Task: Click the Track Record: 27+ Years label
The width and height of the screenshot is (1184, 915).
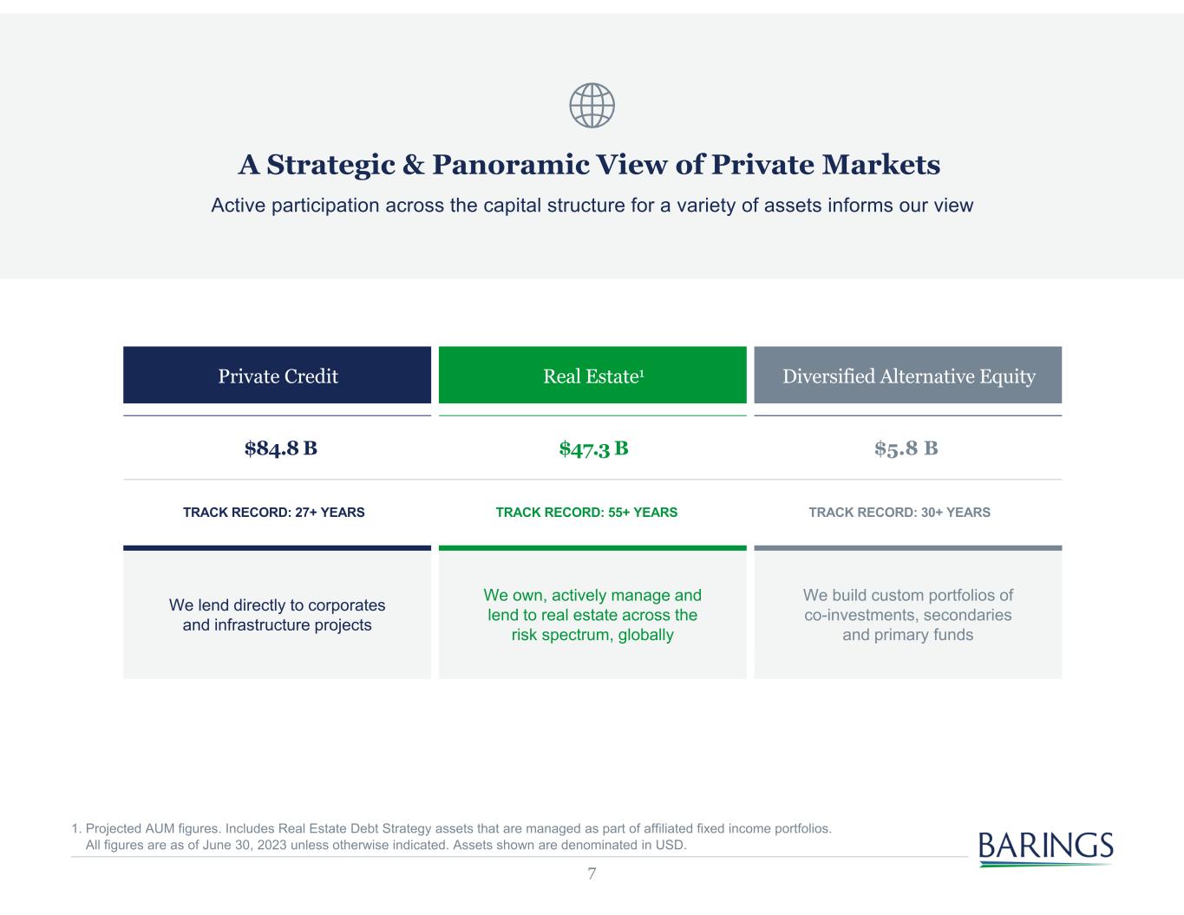Action: (x=274, y=513)
